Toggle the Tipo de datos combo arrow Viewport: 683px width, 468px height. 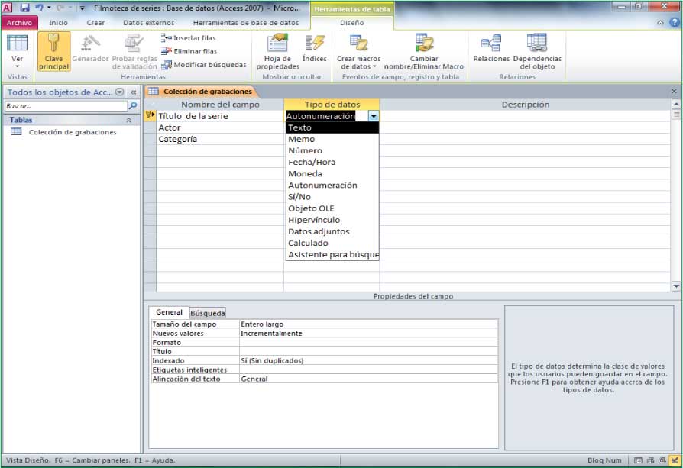pos(373,116)
